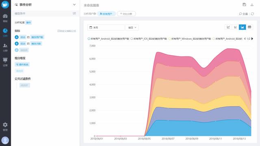Go to next legend page arrow
Screen dimensions: 260x146
click(252, 39)
